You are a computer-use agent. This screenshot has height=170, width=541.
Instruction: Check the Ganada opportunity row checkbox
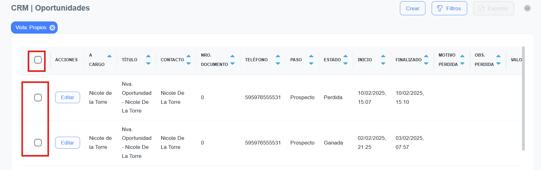point(38,143)
